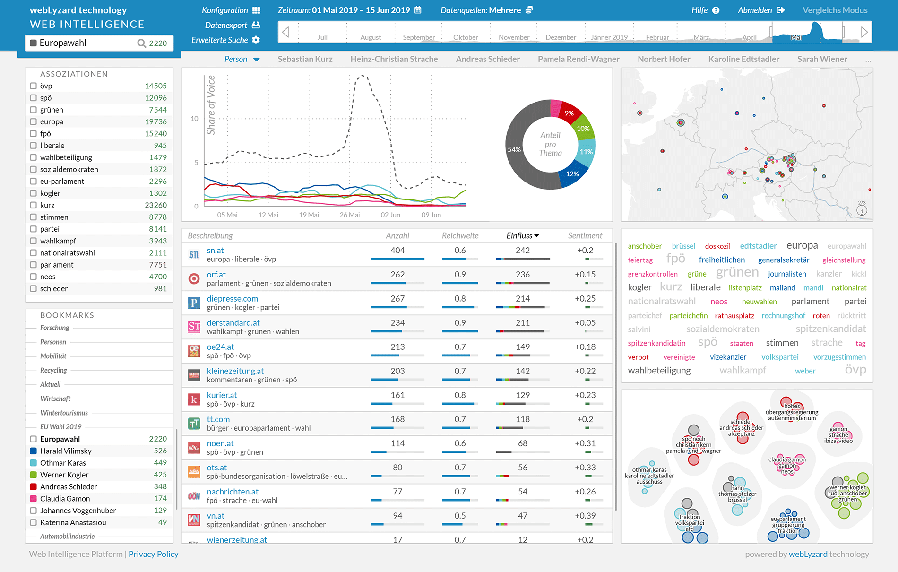Viewport: 898px width, 572px height.
Task: Check the Europawahl bookmark checkbox
Action: (33, 439)
